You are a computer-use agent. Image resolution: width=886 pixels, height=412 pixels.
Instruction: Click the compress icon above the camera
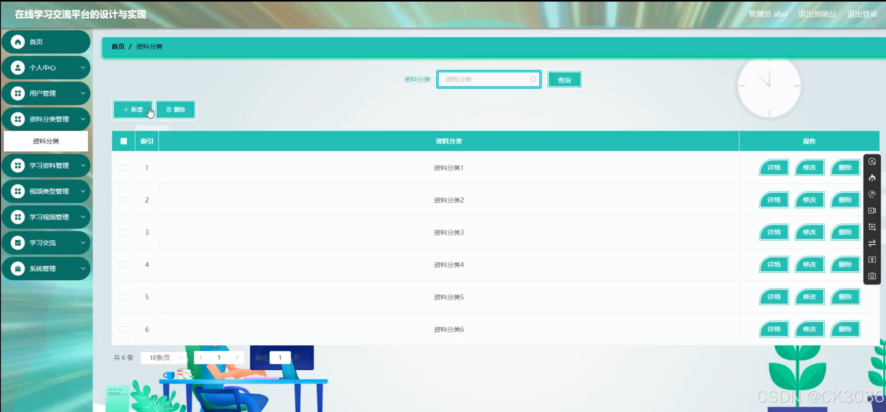click(872, 259)
